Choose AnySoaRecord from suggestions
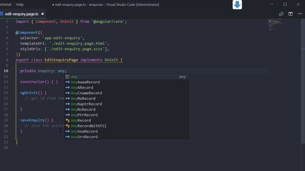Viewport: 305px width, 171px height. [127, 132]
